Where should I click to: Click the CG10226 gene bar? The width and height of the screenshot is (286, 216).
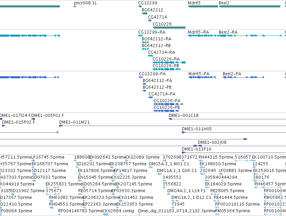[x=169, y=28]
